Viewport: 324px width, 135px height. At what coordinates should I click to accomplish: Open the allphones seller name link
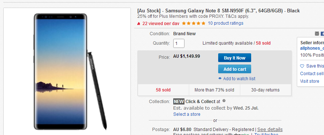coord(312,49)
